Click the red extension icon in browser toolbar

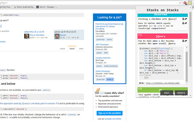click(185, 3)
